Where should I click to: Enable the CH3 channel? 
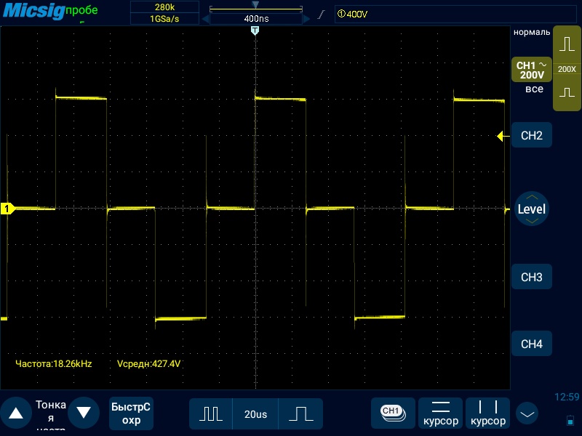tap(532, 277)
